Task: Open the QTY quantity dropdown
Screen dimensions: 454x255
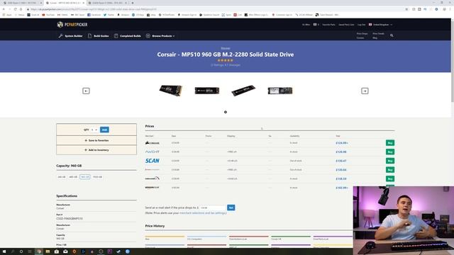Action: [x=94, y=130]
